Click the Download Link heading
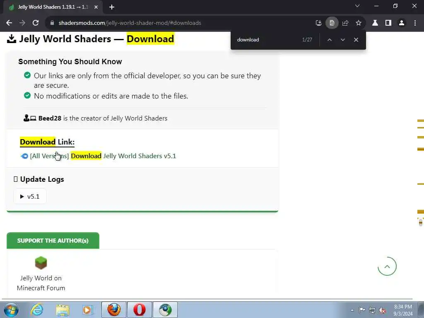The height and width of the screenshot is (318, 424). pyautogui.click(x=47, y=142)
